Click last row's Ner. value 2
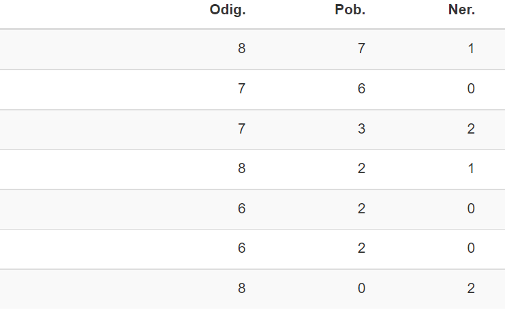Screen dimensions: 505x321 [x=471, y=288]
